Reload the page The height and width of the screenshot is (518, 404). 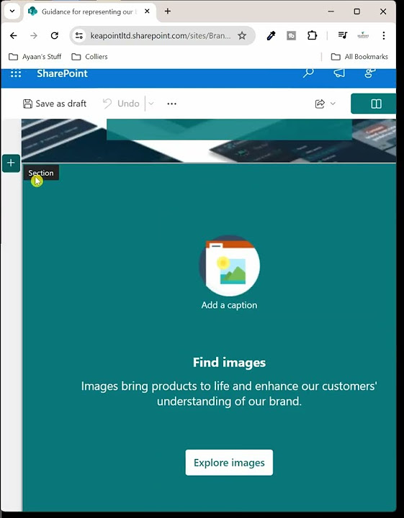pos(55,35)
